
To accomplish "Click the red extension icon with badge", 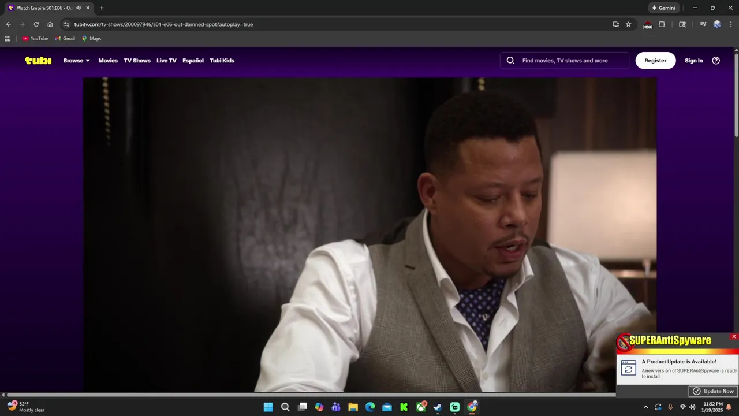I will coord(648,24).
